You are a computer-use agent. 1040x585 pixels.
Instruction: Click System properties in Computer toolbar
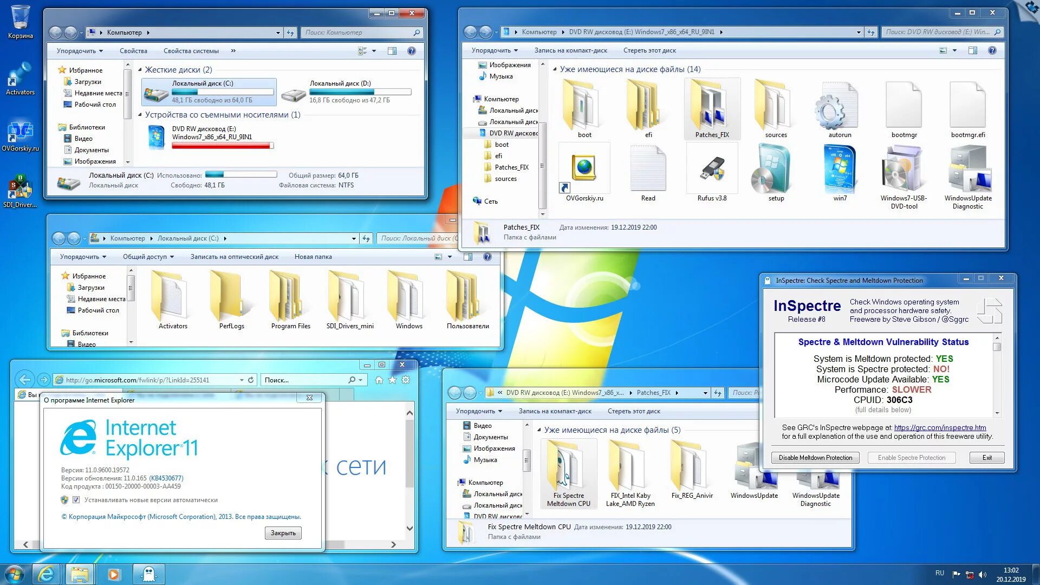click(191, 51)
